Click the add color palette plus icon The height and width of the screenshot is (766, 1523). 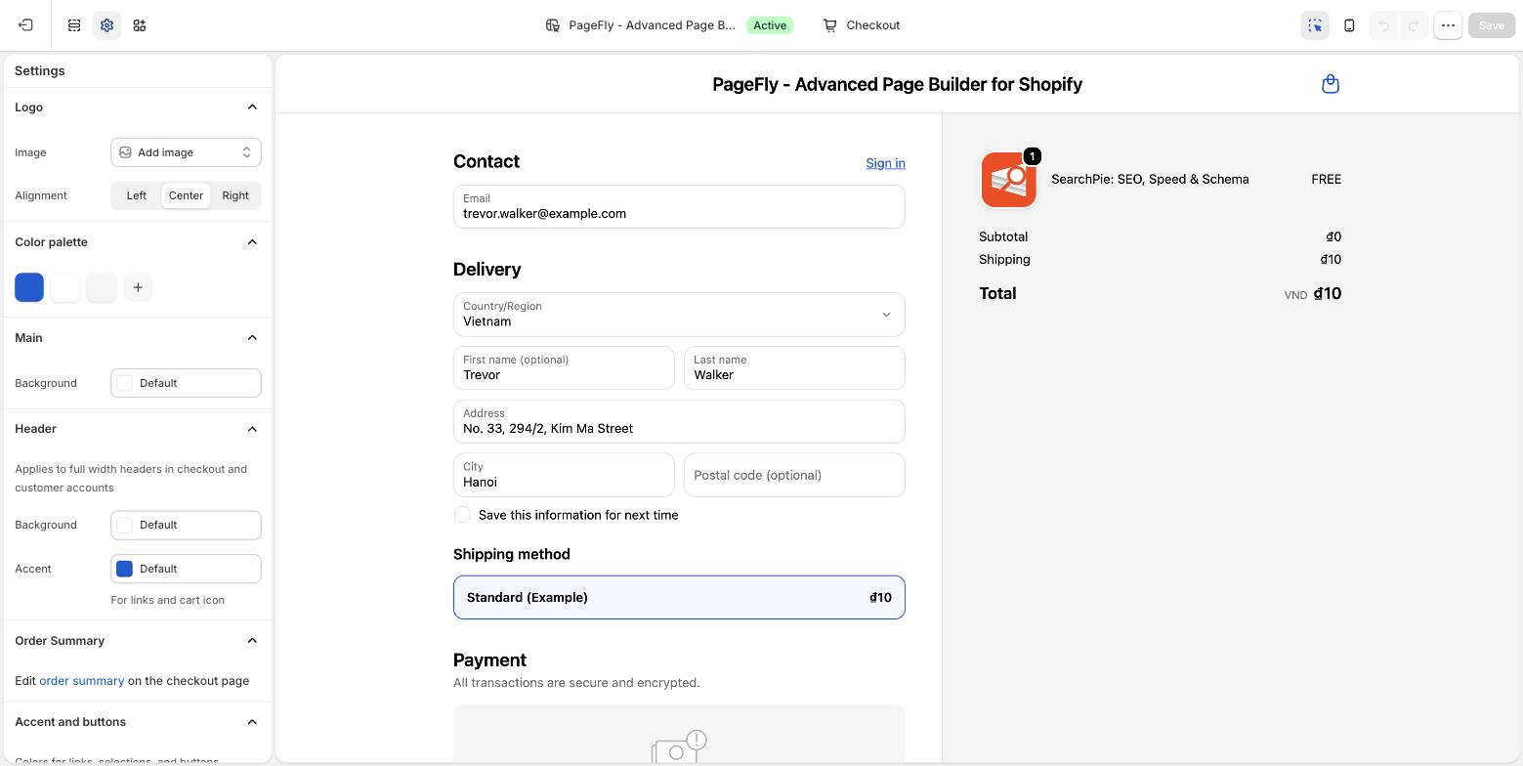138,287
